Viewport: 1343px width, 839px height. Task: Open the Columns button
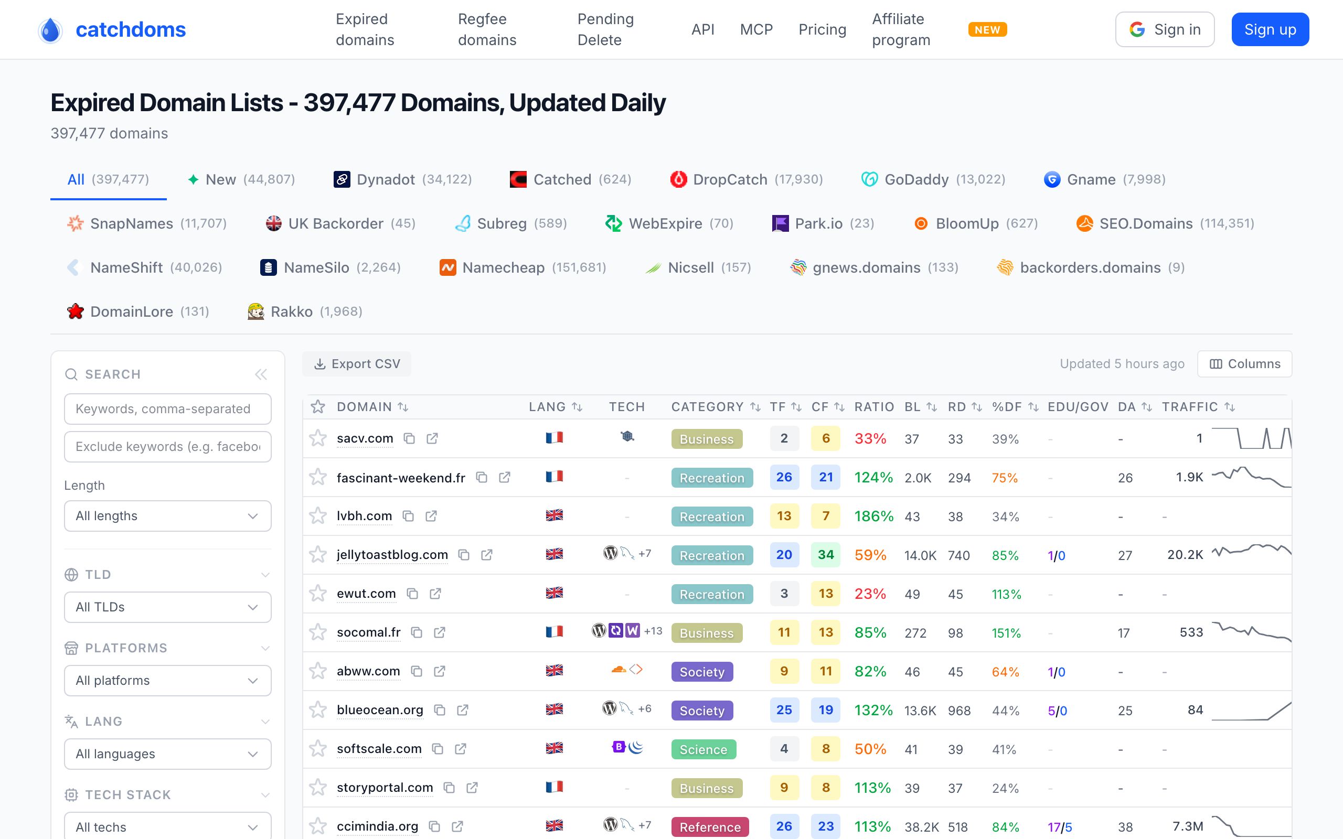pyautogui.click(x=1245, y=364)
